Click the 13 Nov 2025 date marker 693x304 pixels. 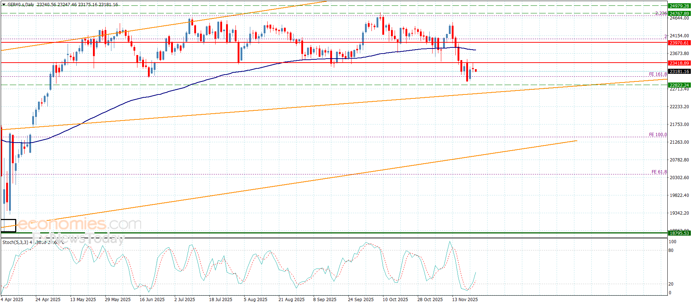pyautogui.click(x=465, y=299)
